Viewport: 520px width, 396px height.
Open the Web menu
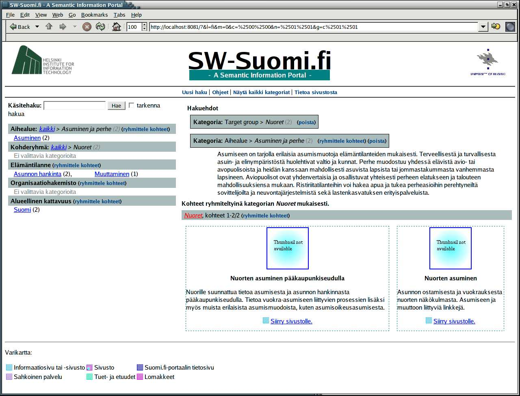58,15
